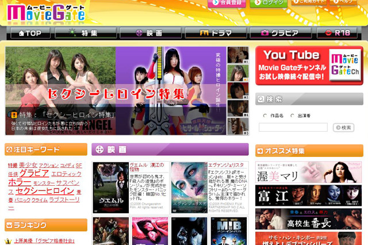Open the first ranking crown link

click(x=45, y=241)
